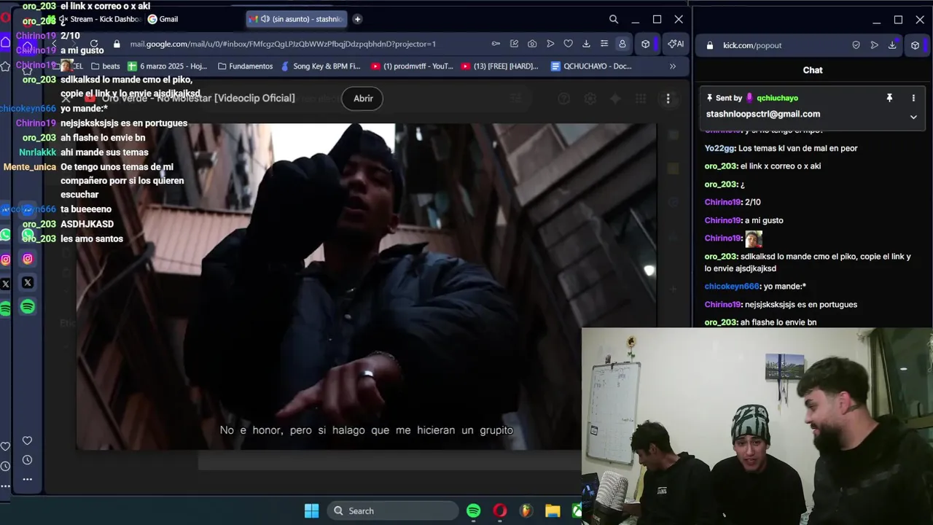Switch to Stream - Kick Dashboard tab
Image resolution: width=933 pixels, height=525 pixels.
(x=101, y=19)
